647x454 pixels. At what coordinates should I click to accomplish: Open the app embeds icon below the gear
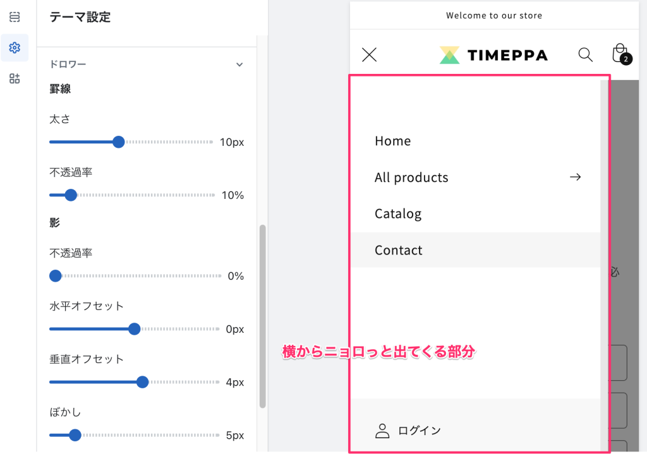coord(14,78)
